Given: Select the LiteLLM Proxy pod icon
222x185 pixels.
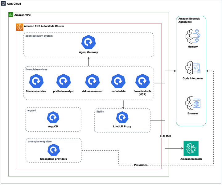Looking at the screenshot, I should pos(122,117).
